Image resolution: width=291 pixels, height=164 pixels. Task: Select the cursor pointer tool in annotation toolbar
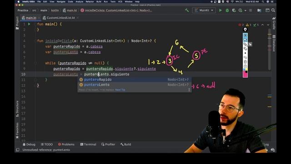pos(246,40)
